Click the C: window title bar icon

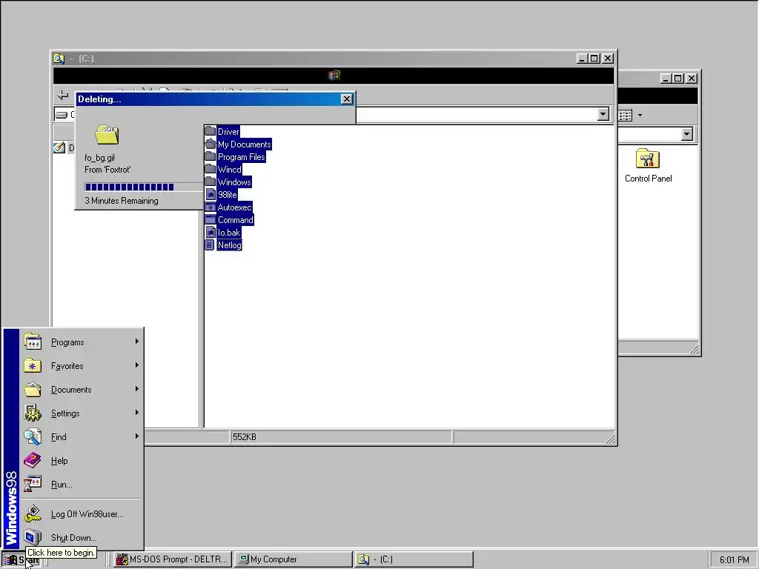[59, 59]
